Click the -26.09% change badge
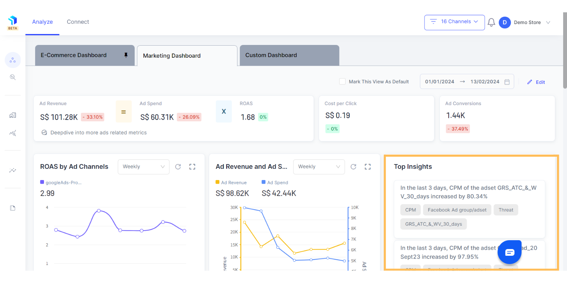The width and height of the screenshot is (567, 283). (x=189, y=117)
